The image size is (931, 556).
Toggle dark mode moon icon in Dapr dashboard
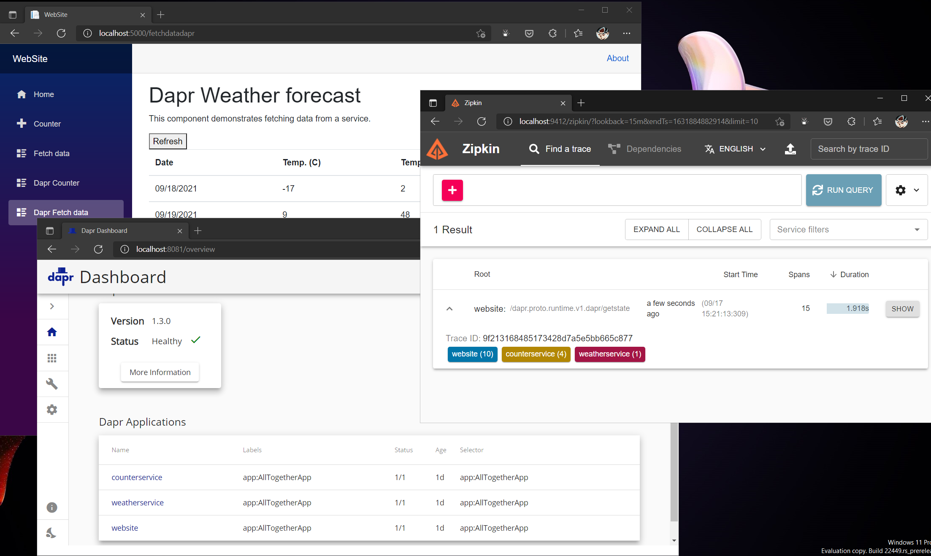51,533
